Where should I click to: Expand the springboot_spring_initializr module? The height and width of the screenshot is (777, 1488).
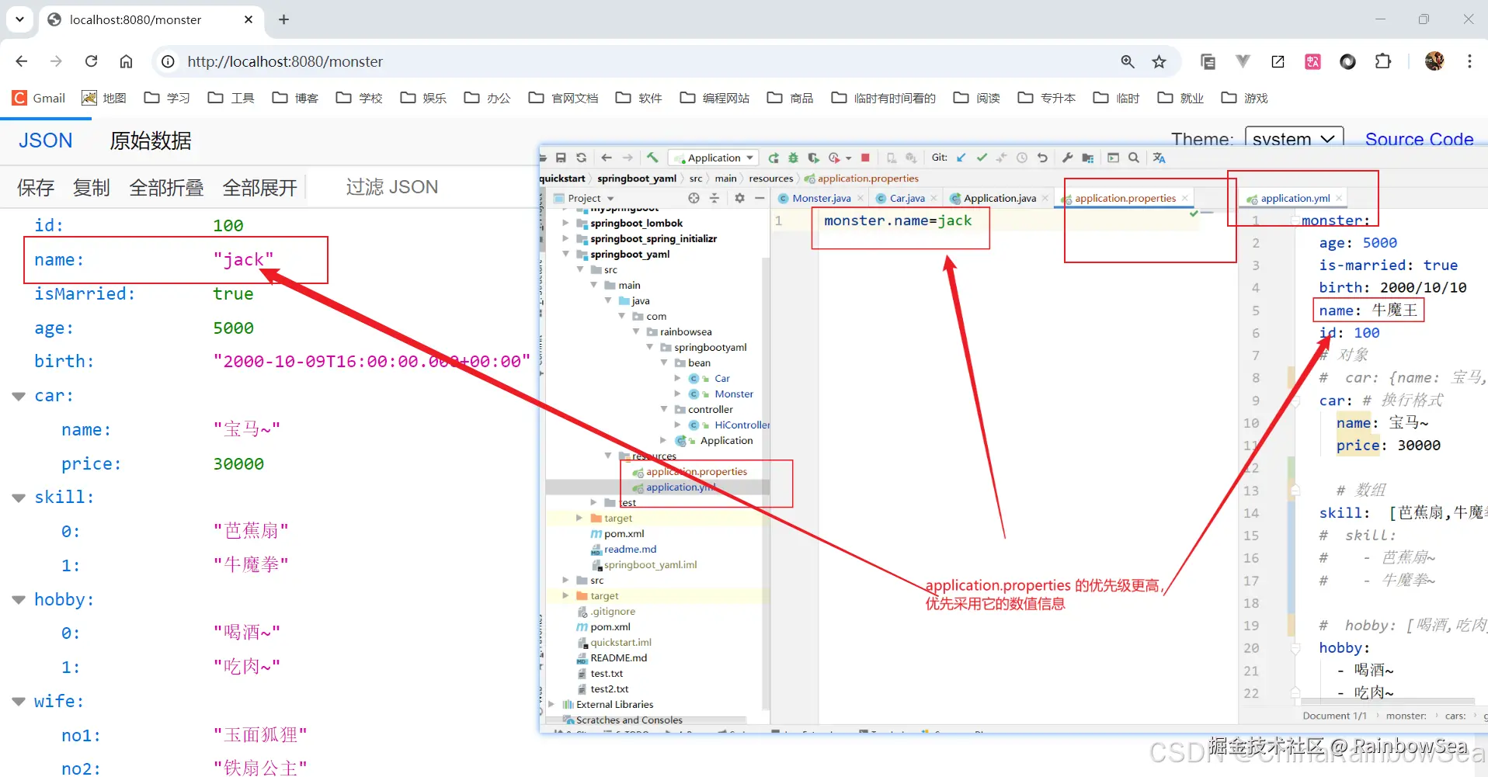click(x=565, y=238)
